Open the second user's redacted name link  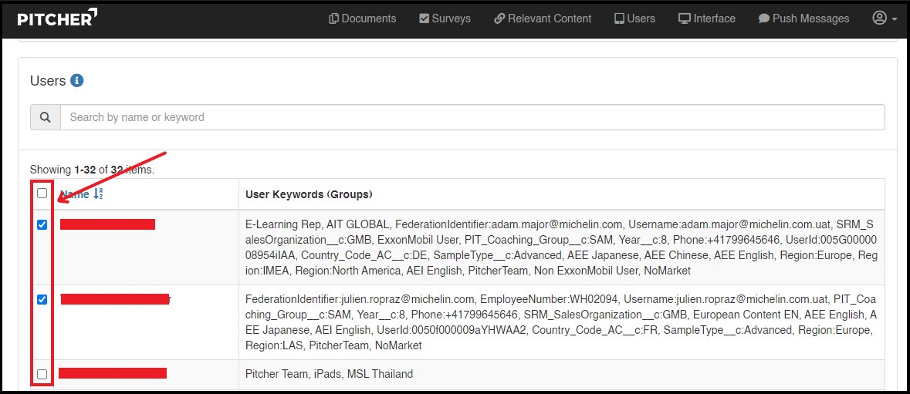click(114, 299)
